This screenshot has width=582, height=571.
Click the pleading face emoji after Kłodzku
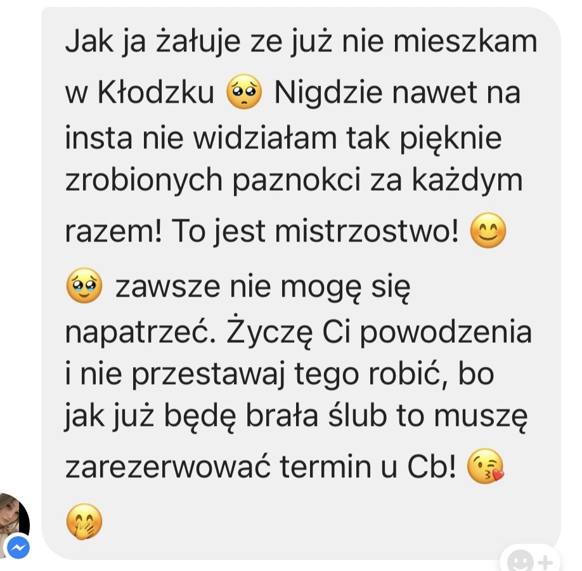244,91
